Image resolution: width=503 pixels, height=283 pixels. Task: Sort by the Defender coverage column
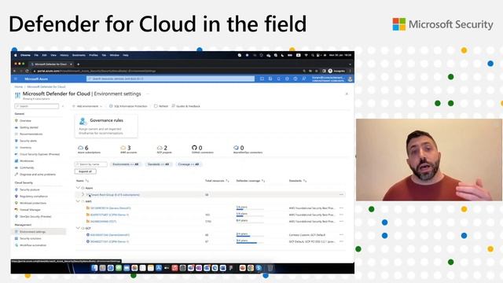(x=251, y=181)
